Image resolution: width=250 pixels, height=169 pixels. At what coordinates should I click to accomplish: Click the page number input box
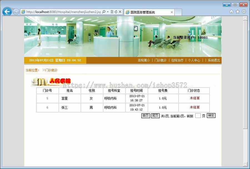coord(198,116)
